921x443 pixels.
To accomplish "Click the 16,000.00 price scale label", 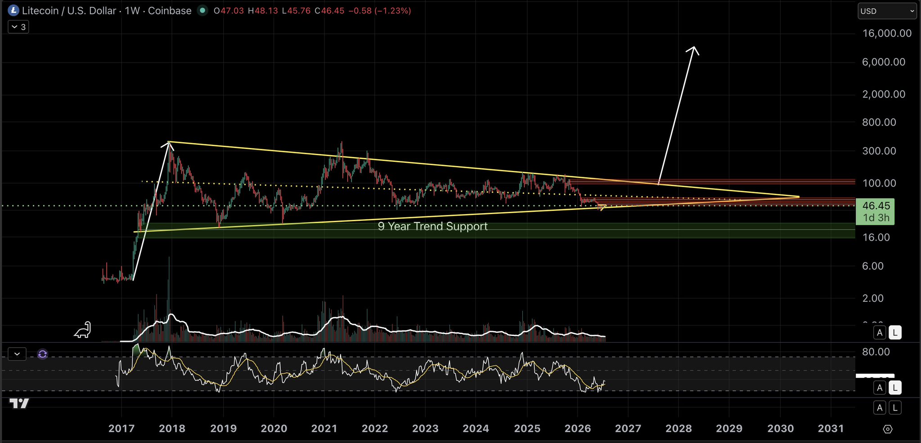I will pos(887,33).
